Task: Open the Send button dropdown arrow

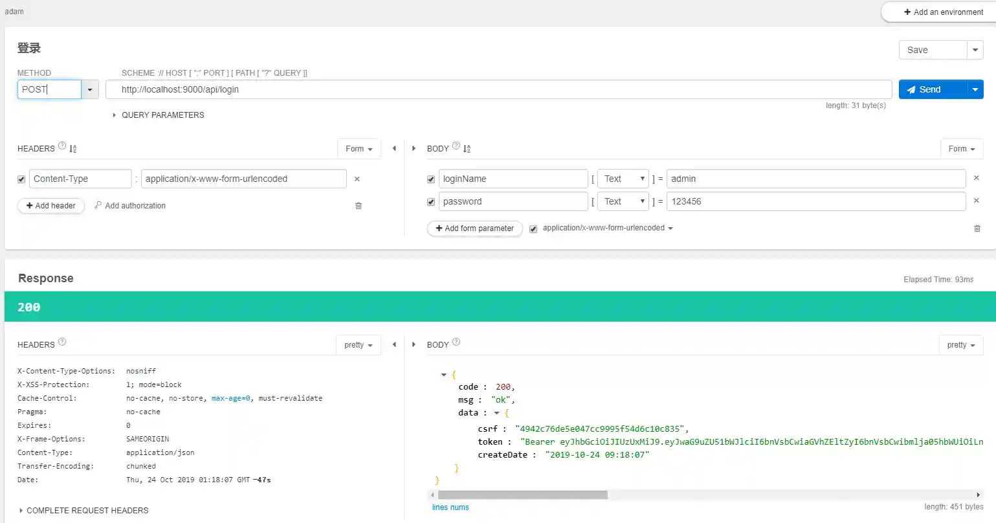Action: [x=975, y=89]
